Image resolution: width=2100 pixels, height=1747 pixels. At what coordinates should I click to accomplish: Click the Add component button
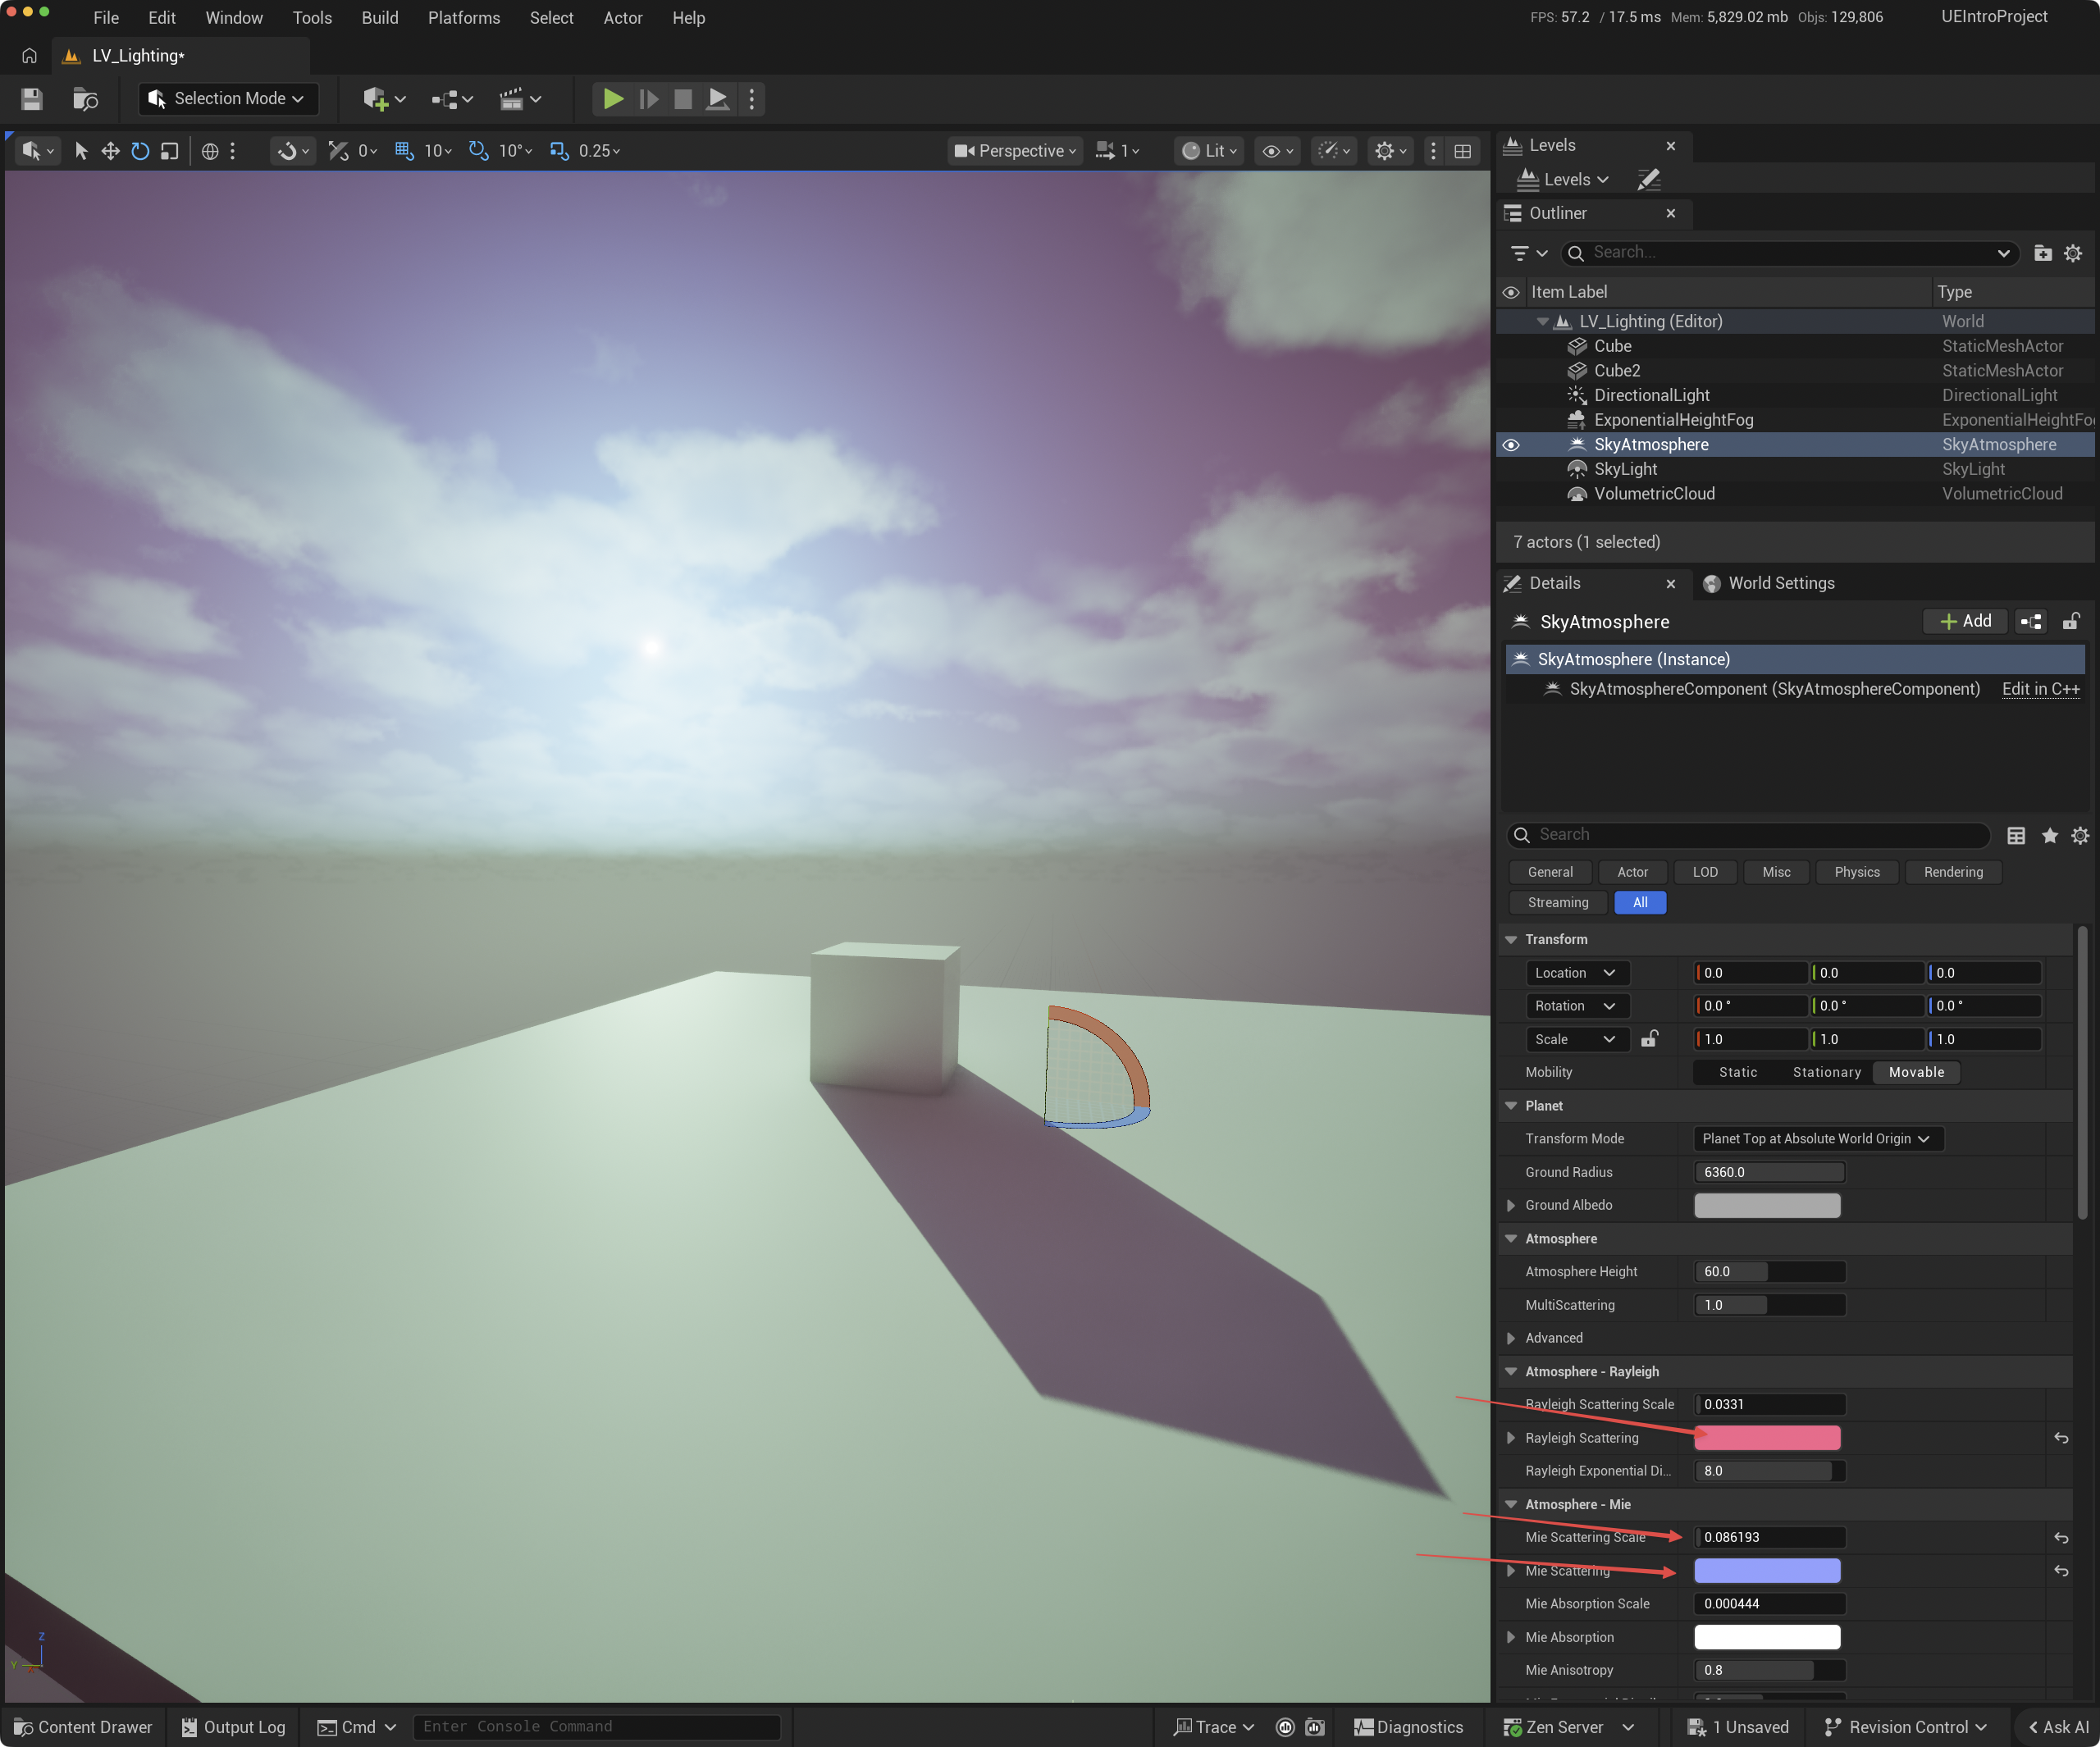click(x=1965, y=621)
